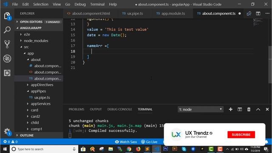Click the errors count in status bar
Screen dimensions: 272x153
tap(7, 142)
